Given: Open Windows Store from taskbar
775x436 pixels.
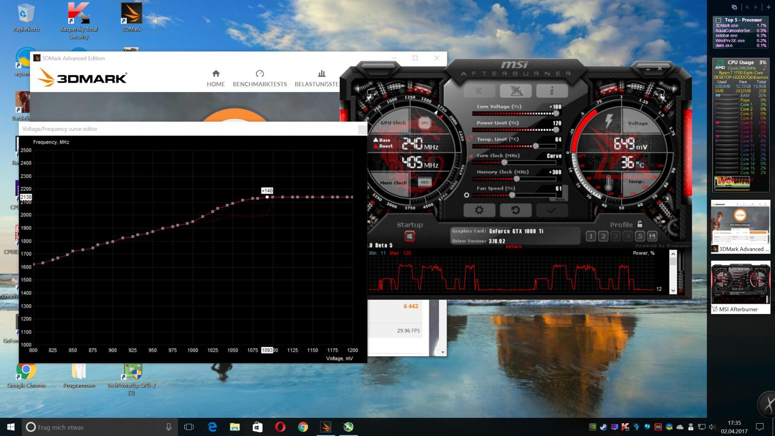Looking at the screenshot, I should [257, 427].
